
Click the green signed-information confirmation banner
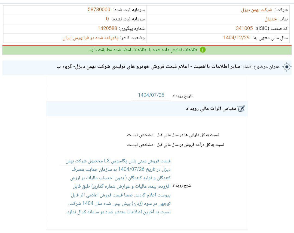pyautogui.click(x=147, y=50)
